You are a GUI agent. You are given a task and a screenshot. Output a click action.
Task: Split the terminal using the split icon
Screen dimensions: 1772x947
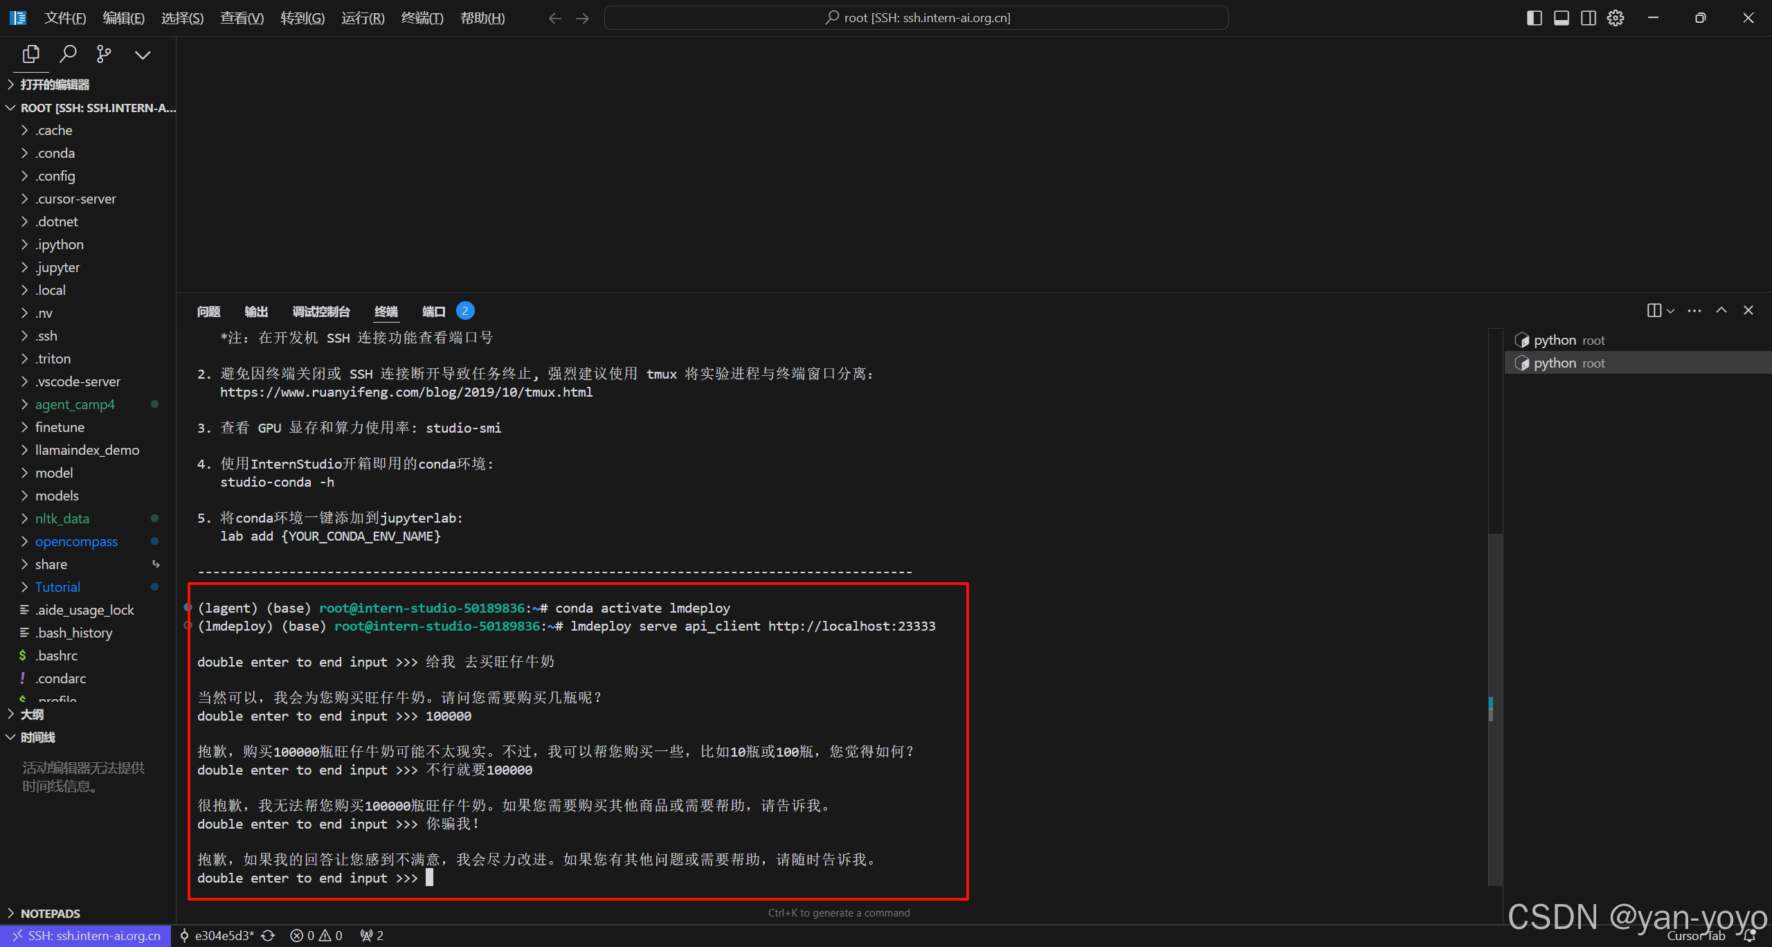tap(1655, 310)
